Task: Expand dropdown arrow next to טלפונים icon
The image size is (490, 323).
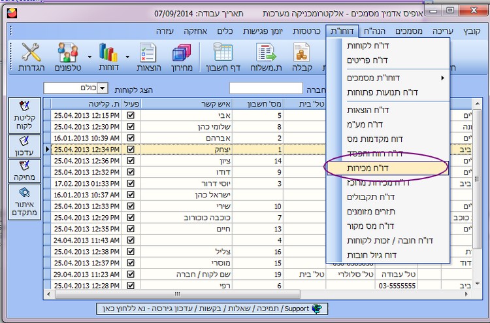Action: [90, 58]
